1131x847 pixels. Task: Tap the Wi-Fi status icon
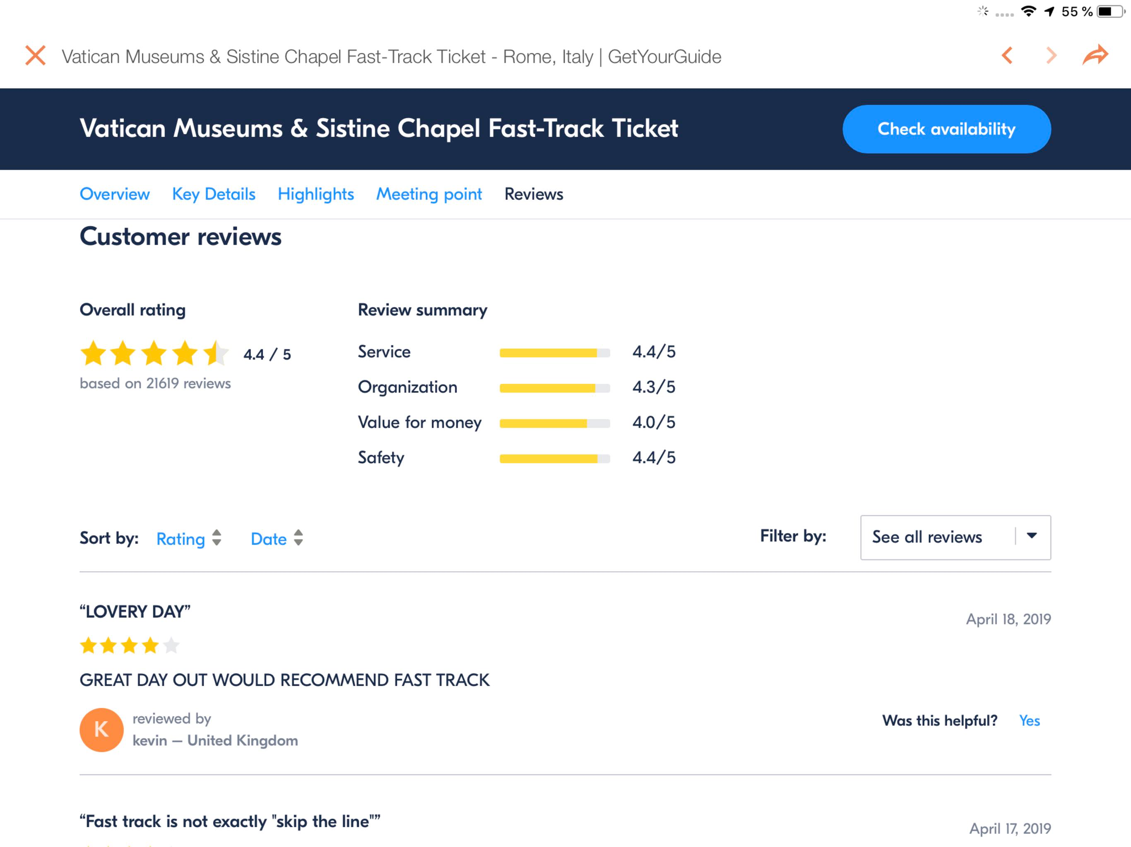click(x=1028, y=11)
